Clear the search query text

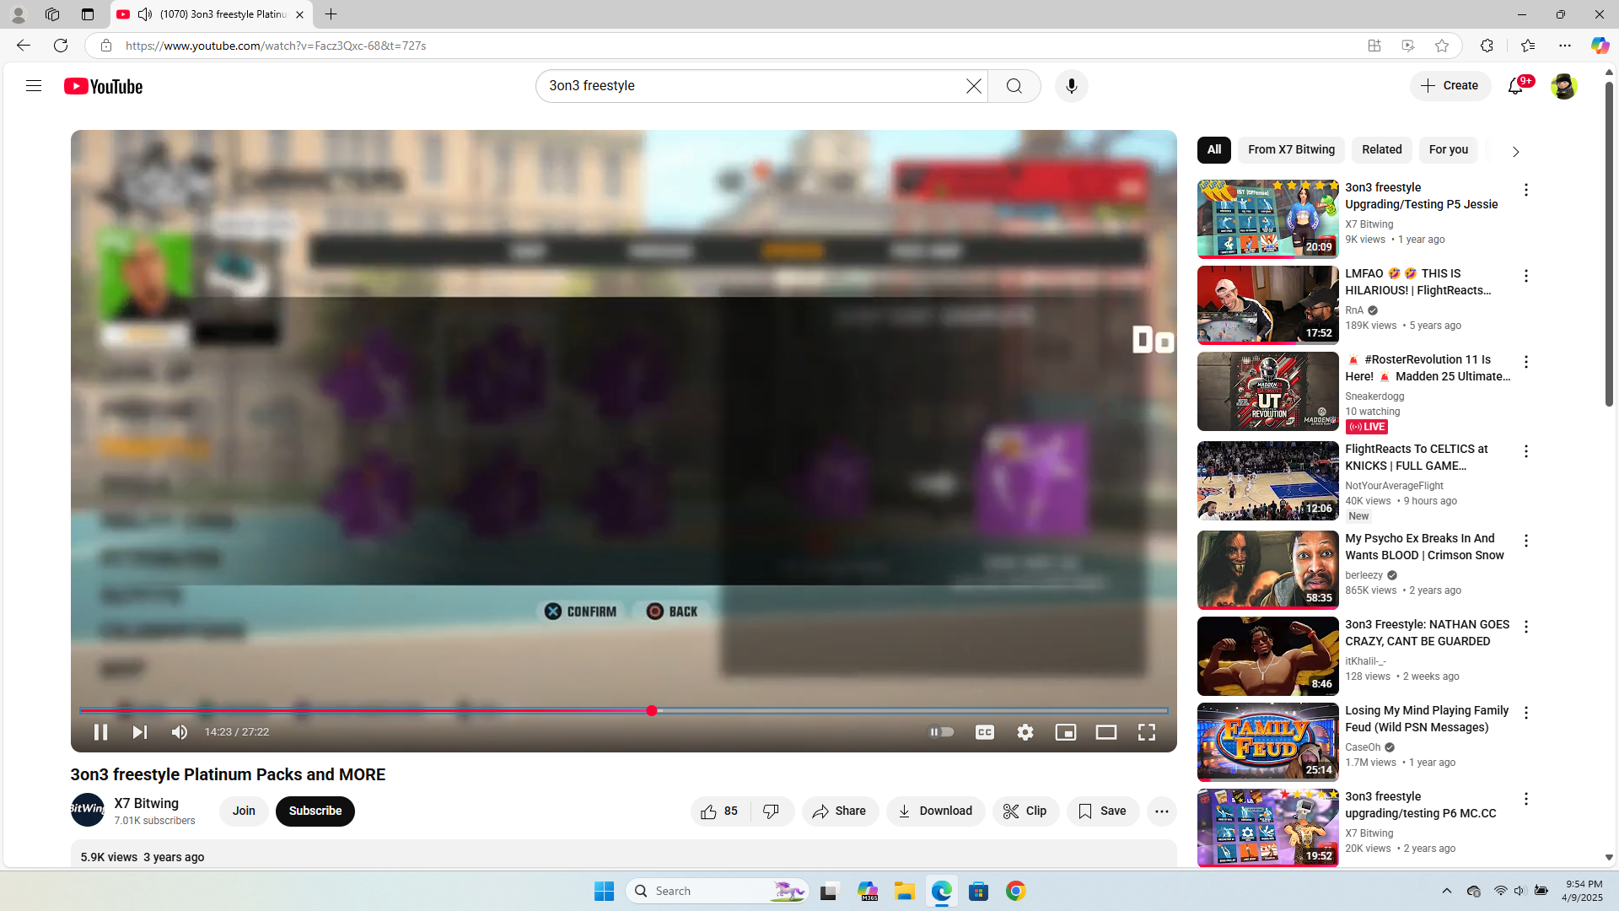click(x=974, y=86)
